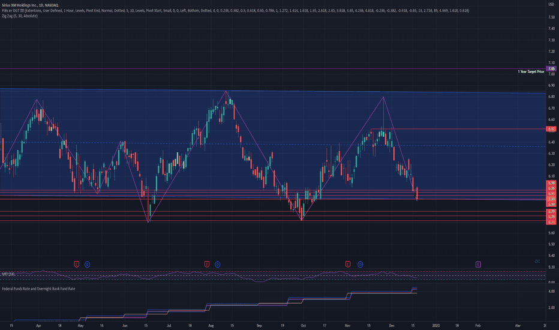Click the 6.70 tick on price axis
The image size is (559, 330).
pyautogui.click(x=551, y=108)
